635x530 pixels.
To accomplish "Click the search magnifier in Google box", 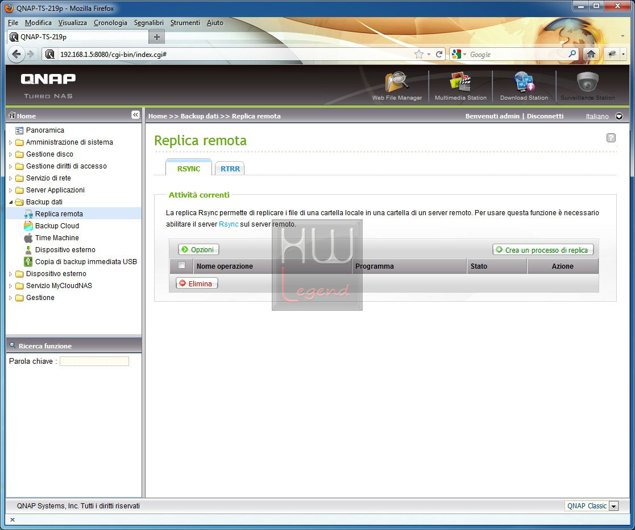I will pyautogui.click(x=572, y=54).
